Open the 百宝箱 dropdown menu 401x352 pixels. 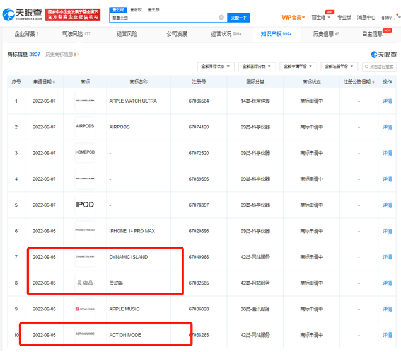[321, 18]
